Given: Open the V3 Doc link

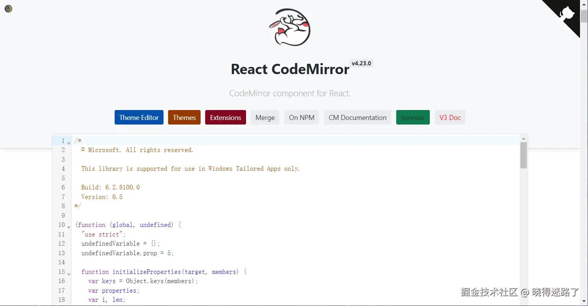Looking at the screenshot, I should [450, 117].
